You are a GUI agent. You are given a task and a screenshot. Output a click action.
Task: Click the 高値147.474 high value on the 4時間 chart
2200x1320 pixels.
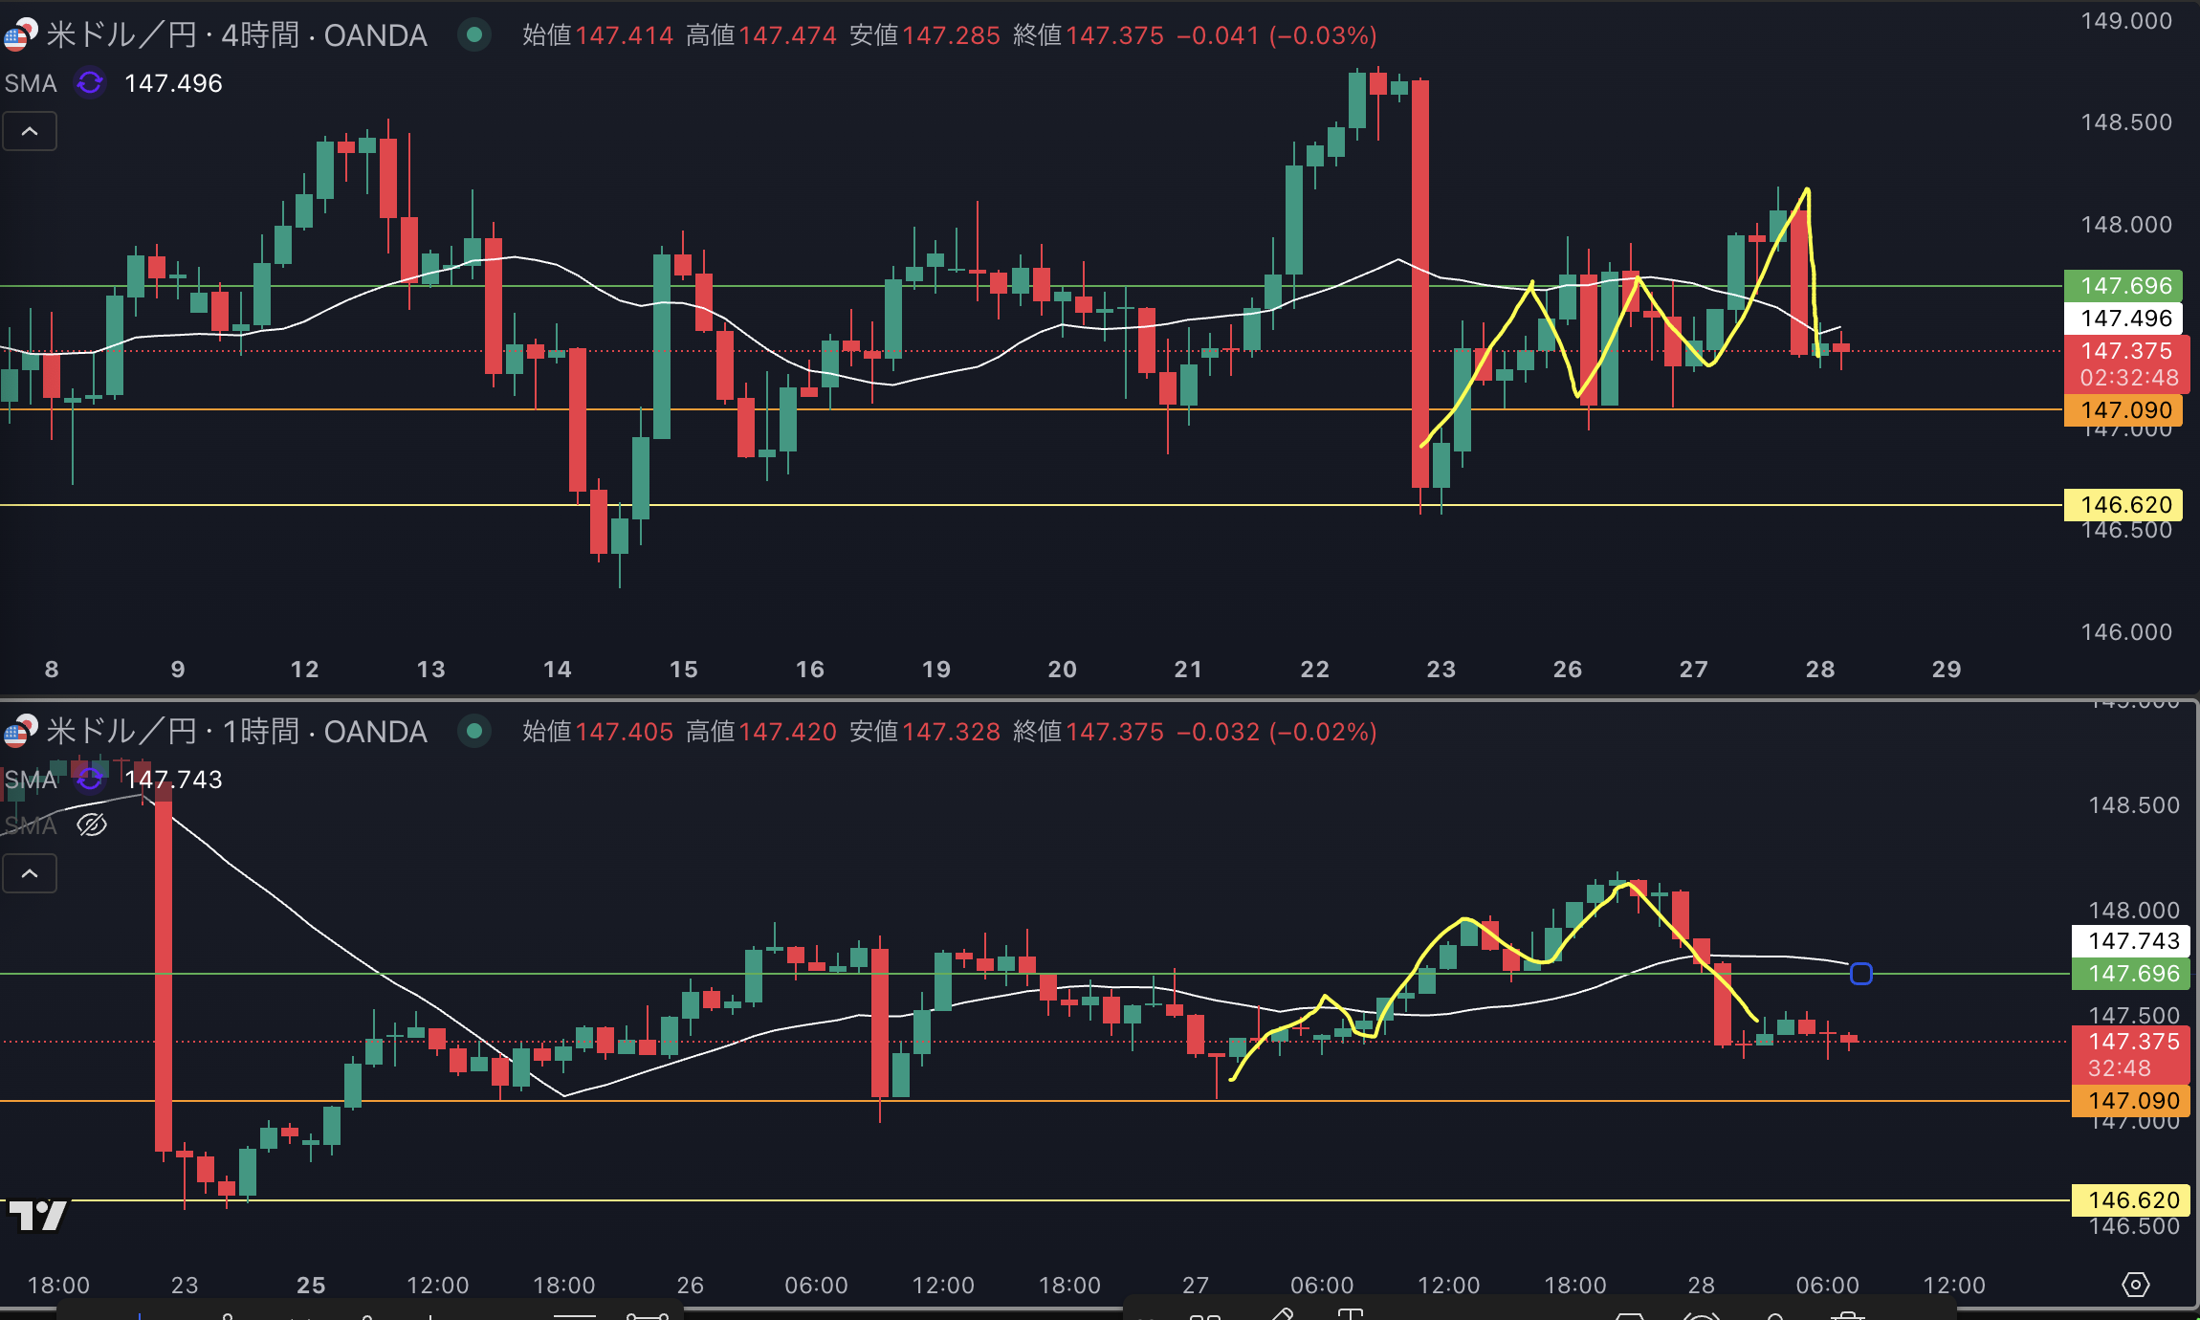click(x=761, y=35)
